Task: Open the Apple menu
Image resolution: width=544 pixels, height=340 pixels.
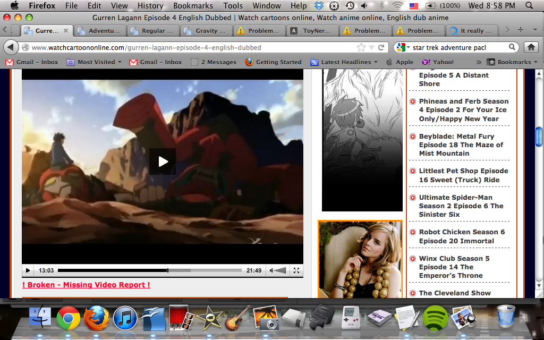Action: (14, 5)
